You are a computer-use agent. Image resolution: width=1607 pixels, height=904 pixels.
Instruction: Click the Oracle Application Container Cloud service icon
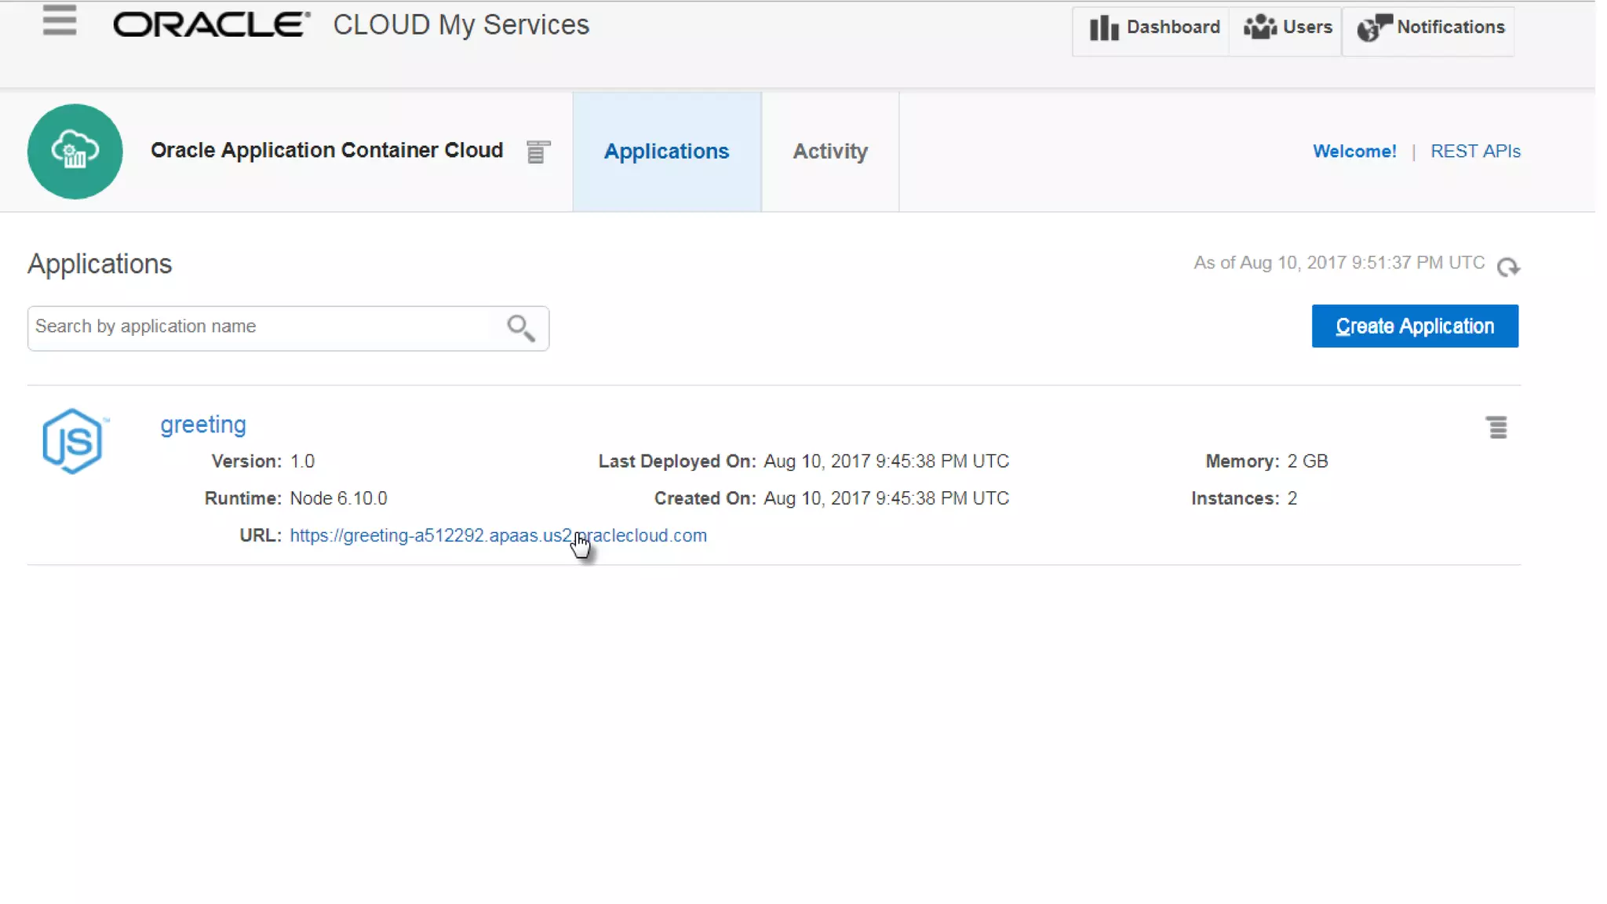75,151
